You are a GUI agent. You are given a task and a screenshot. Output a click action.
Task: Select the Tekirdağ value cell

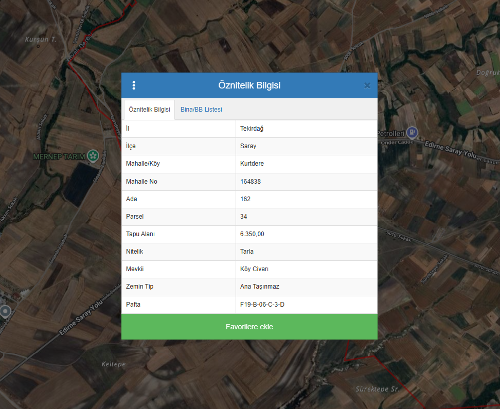point(252,129)
